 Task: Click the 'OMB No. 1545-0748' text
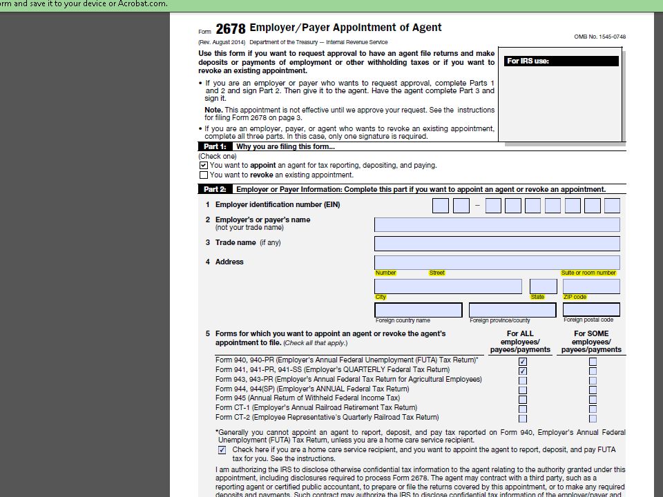[x=599, y=37]
